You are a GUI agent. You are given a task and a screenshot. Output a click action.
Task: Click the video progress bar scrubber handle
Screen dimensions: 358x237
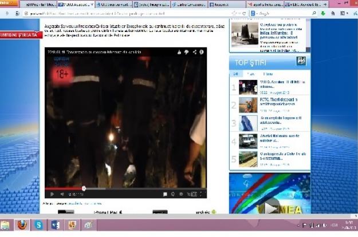(84, 188)
